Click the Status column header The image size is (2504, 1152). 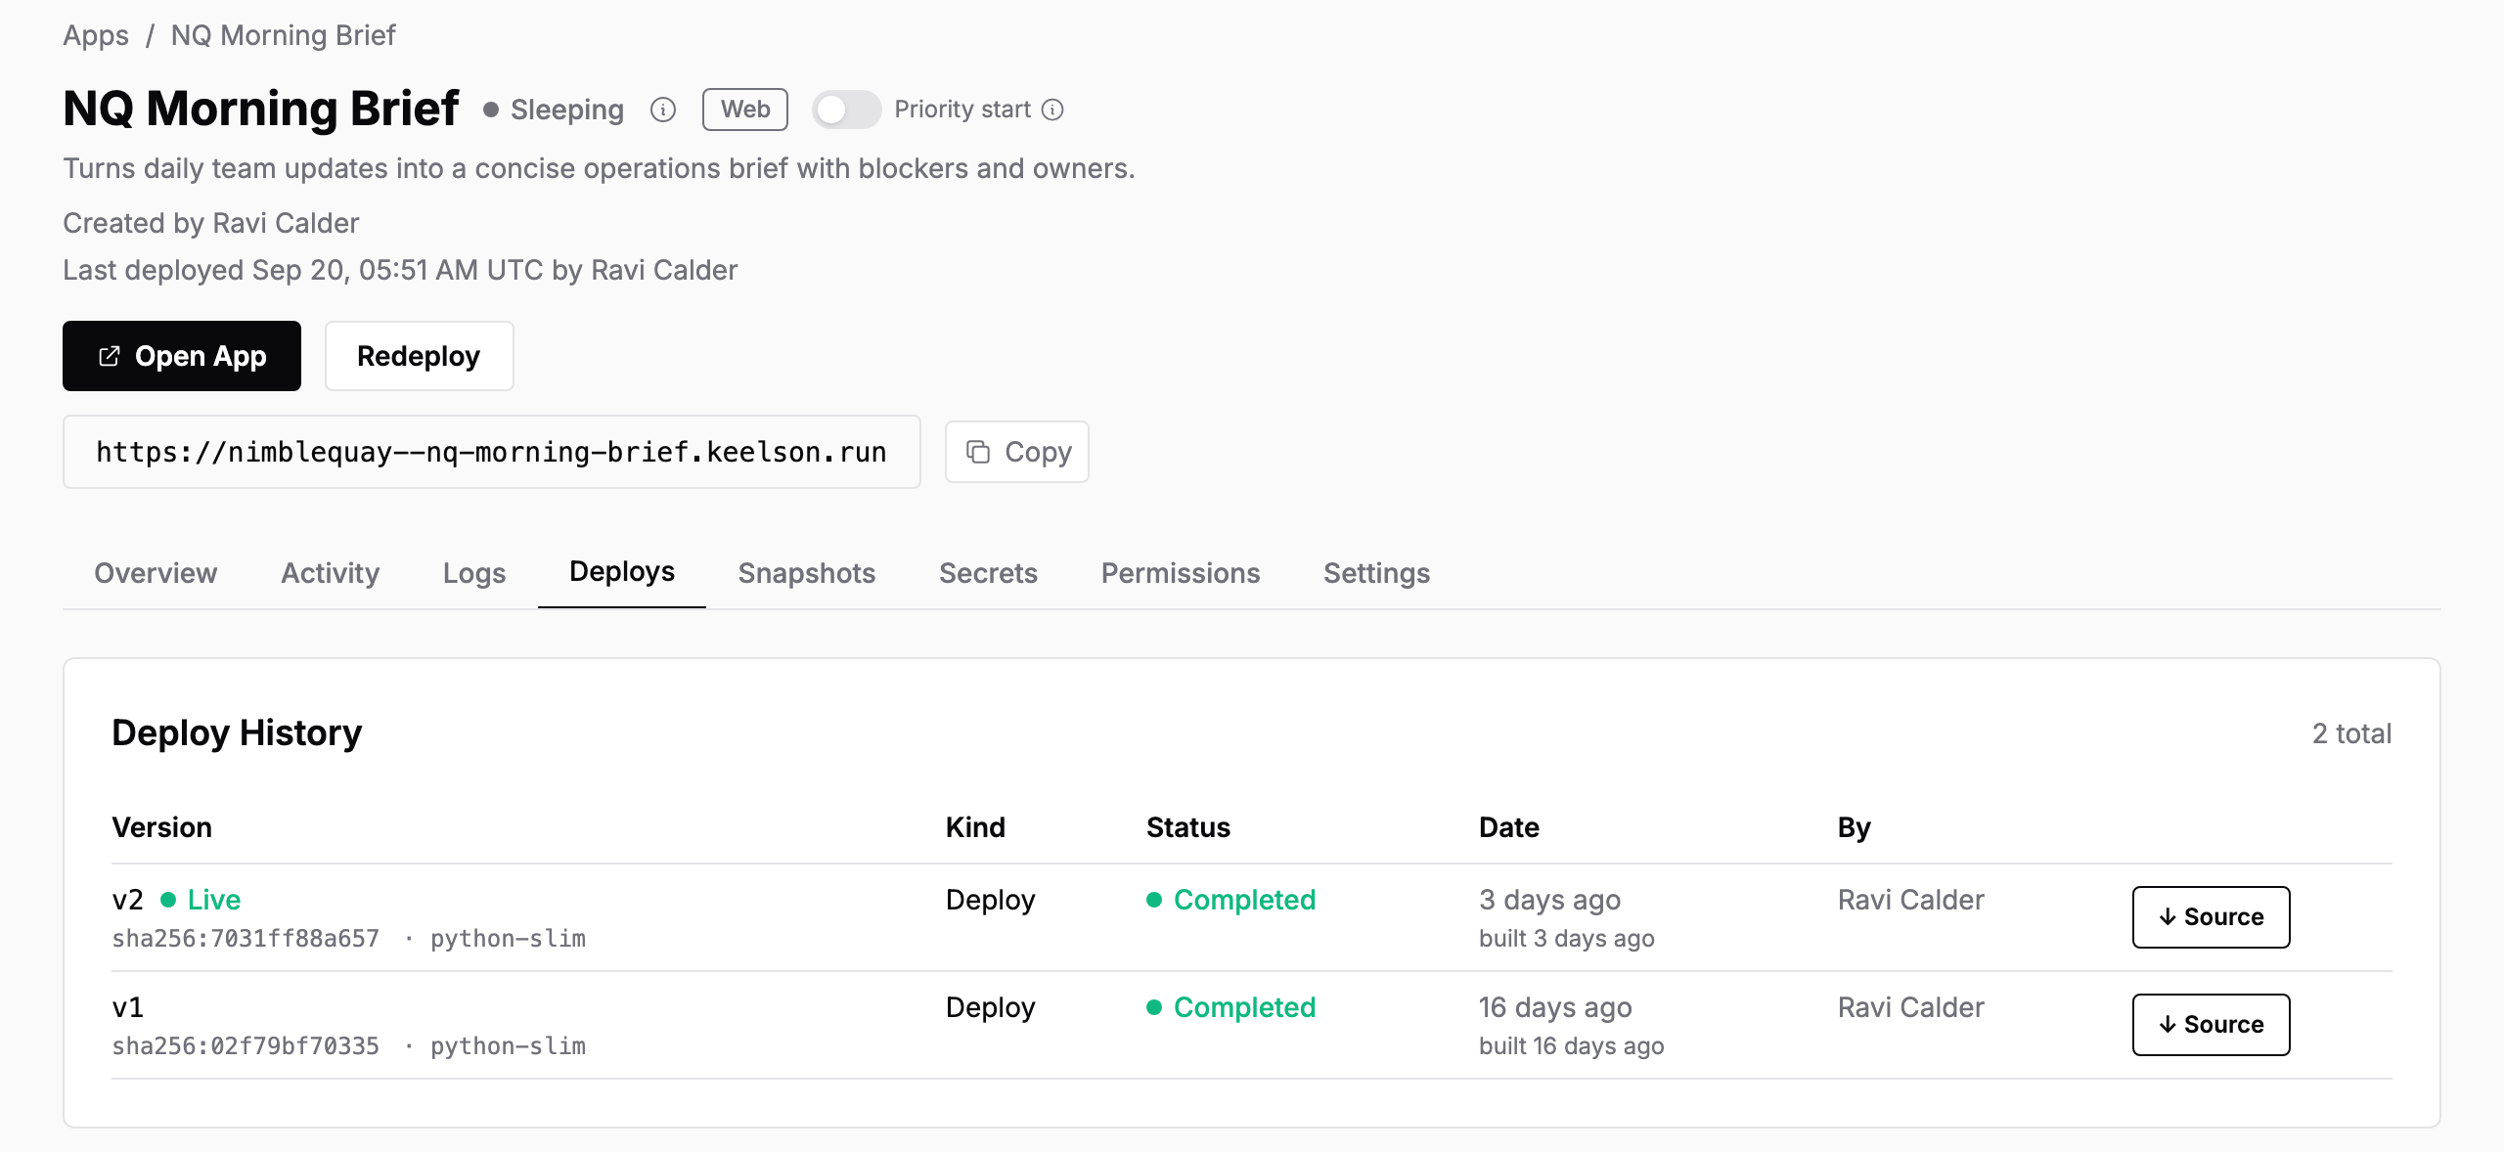(x=1187, y=827)
